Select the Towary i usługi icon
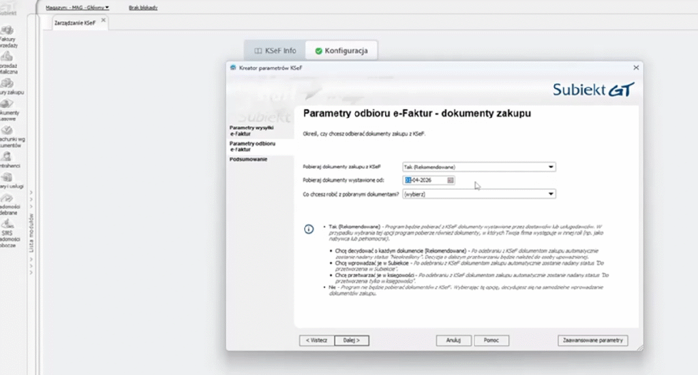 coord(8,177)
